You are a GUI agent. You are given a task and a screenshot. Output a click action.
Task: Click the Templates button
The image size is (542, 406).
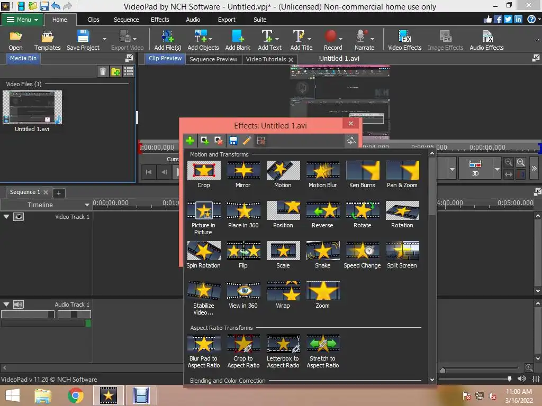[47, 40]
